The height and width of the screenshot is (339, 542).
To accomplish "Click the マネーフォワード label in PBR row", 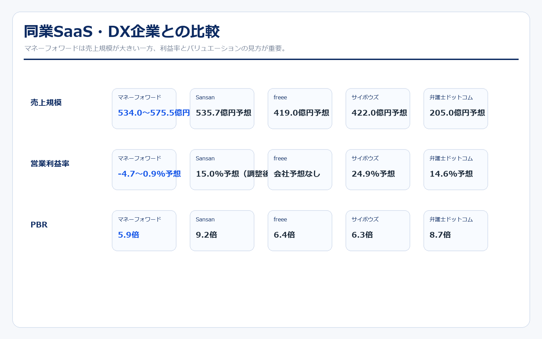I will 140,219.
